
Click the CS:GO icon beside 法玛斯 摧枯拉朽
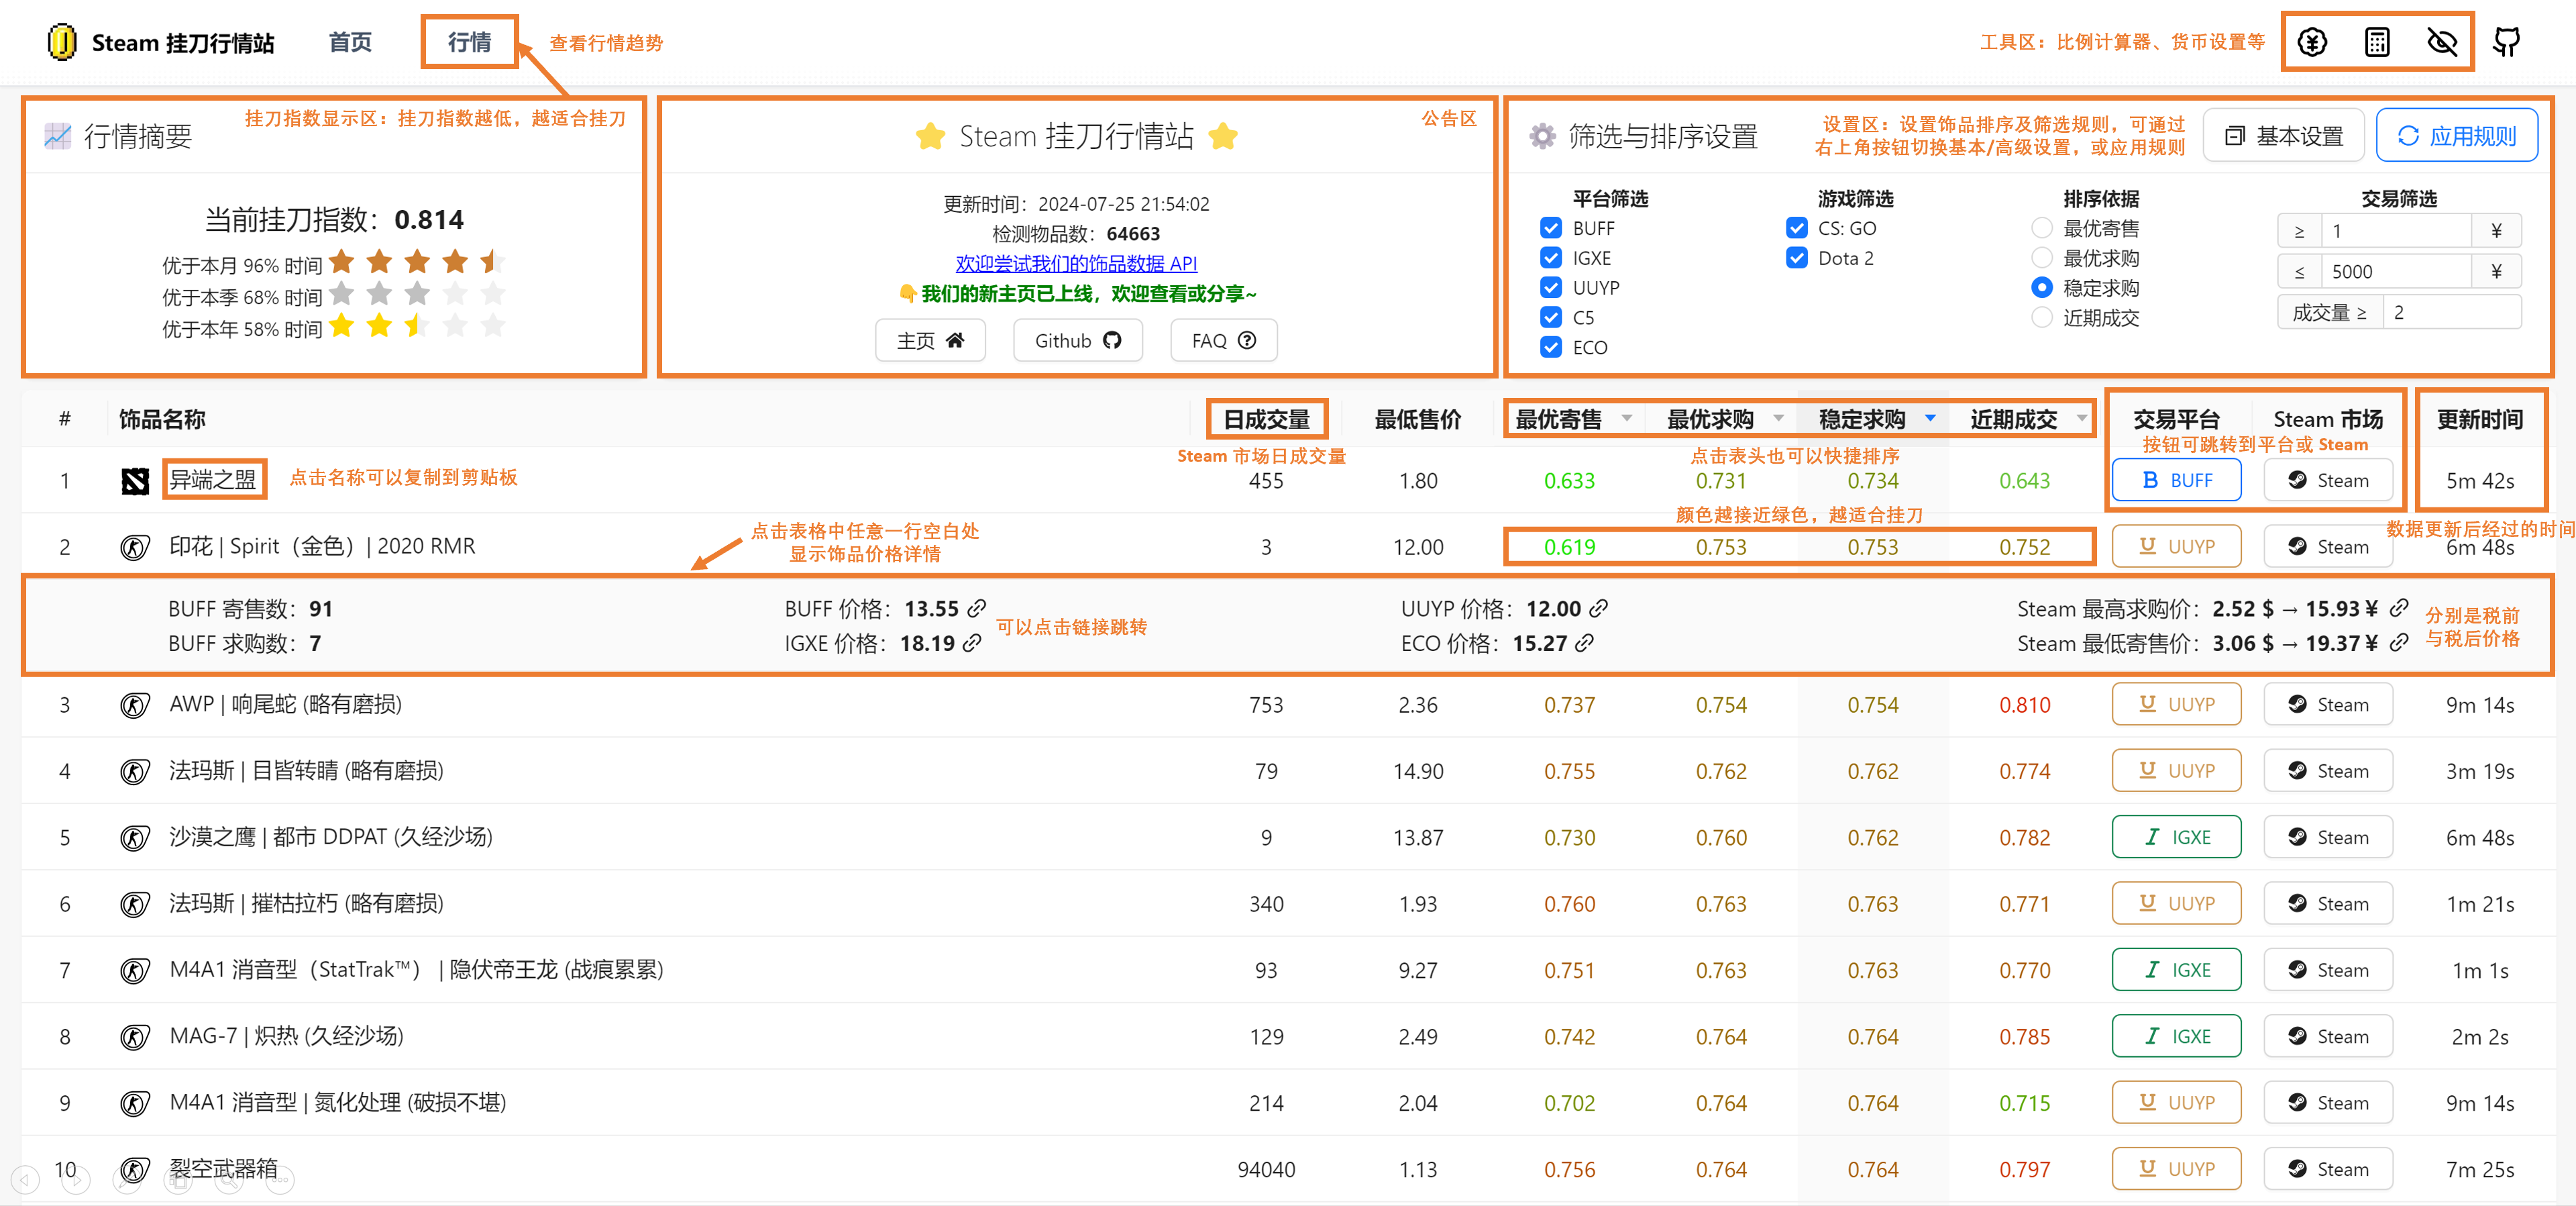[x=135, y=904]
